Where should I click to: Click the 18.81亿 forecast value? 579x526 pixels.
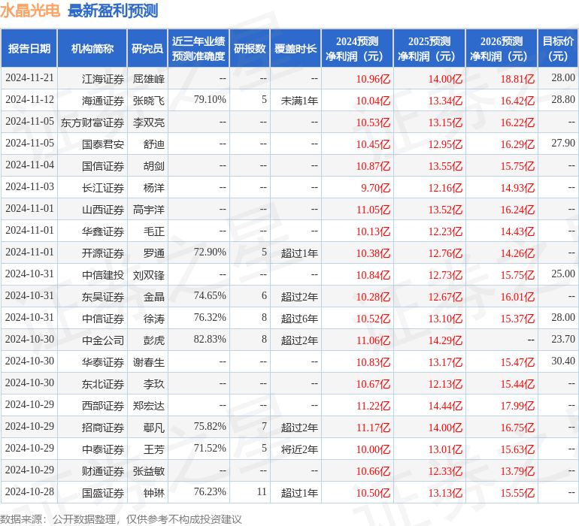517,79
